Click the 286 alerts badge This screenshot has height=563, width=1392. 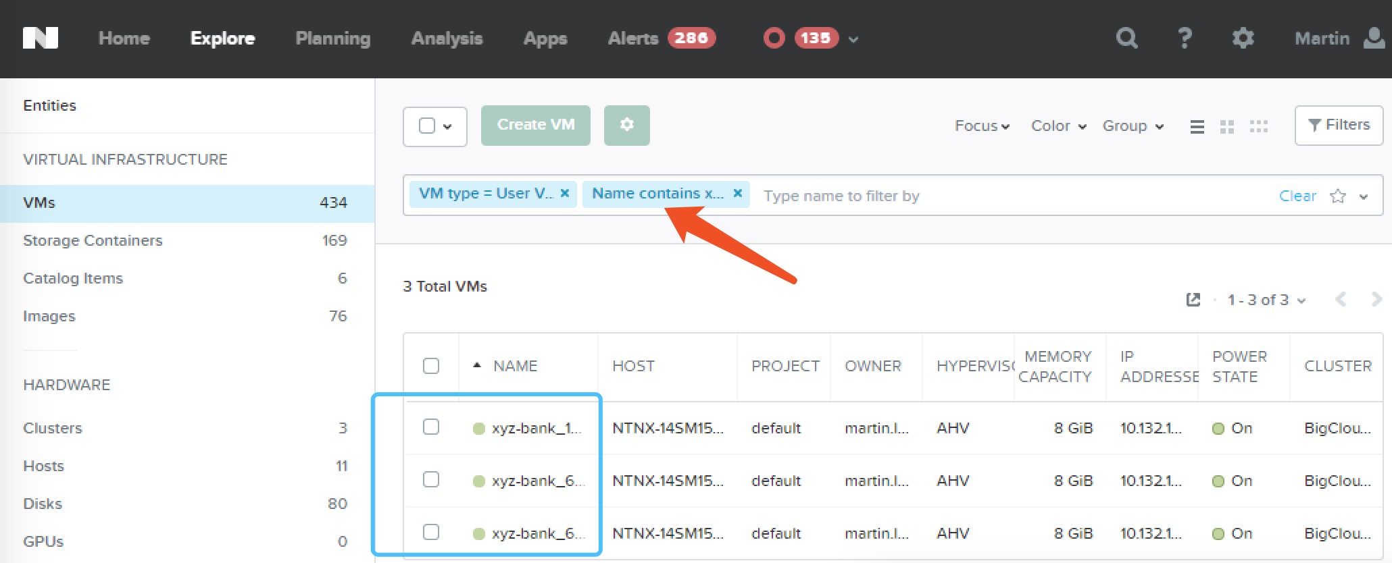(691, 38)
